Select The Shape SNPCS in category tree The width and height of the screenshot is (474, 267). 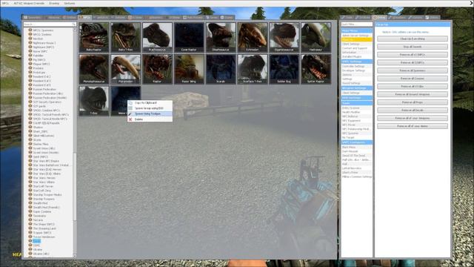[x=44, y=224]
